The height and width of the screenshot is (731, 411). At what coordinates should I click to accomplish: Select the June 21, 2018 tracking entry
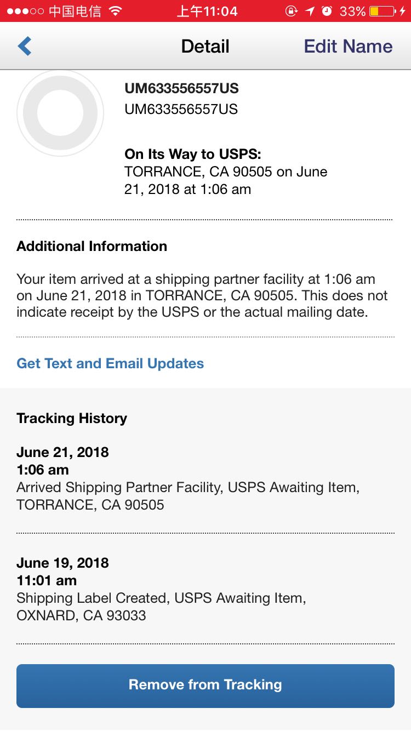[x=188, y=478]
